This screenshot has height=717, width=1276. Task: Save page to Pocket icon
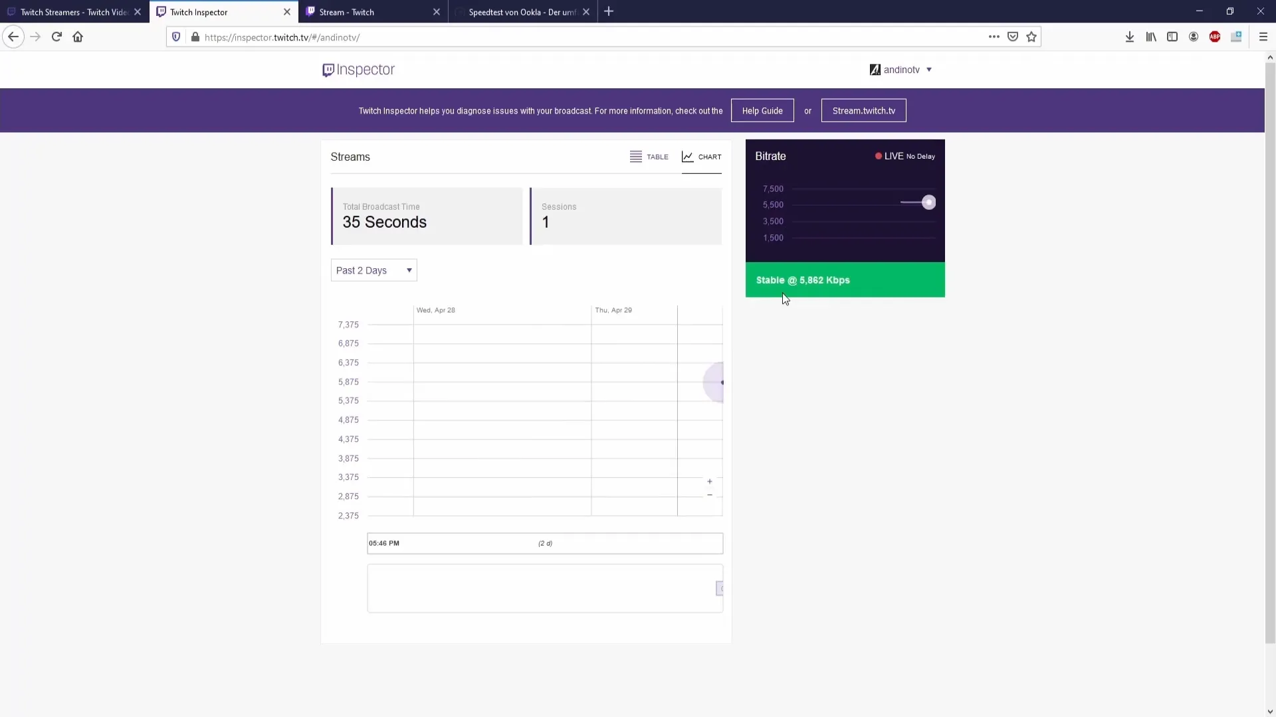pyautogui.click(x=1013, y=37)
